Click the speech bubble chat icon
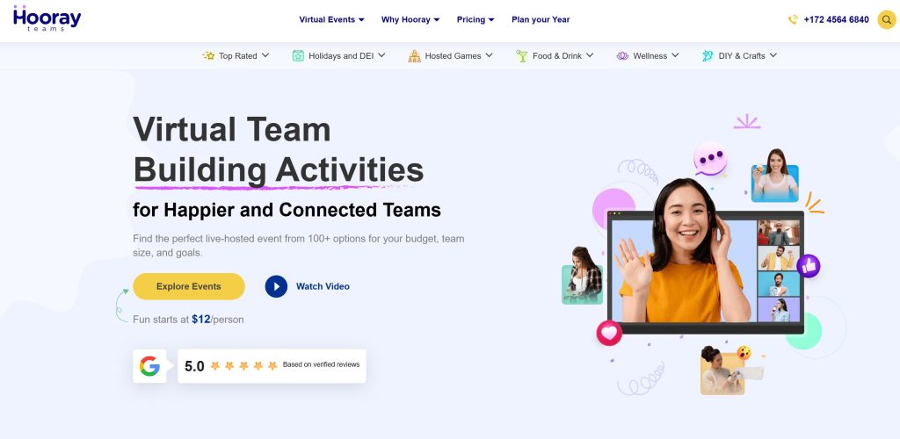 tap(710, 159)
